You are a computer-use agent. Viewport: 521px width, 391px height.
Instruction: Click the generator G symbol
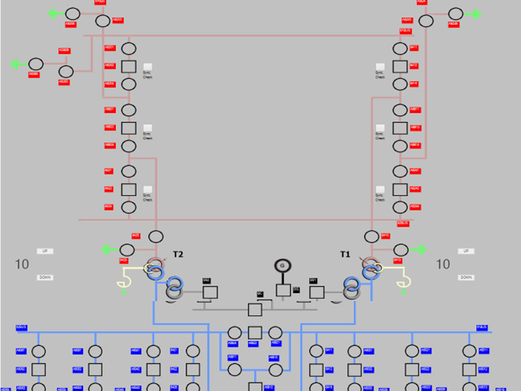pos(282,266)
